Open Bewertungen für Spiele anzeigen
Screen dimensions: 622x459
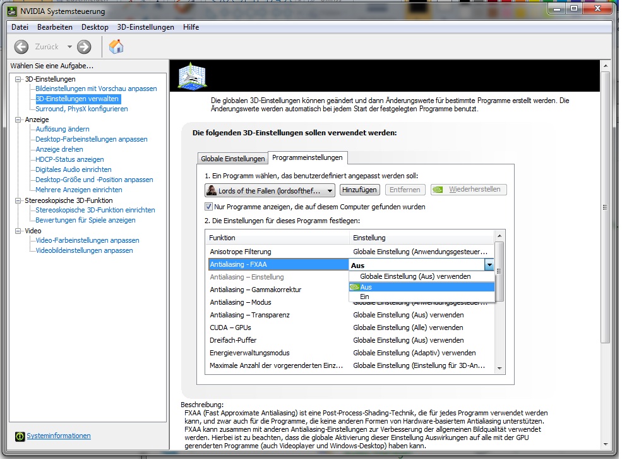click(85, 220)
